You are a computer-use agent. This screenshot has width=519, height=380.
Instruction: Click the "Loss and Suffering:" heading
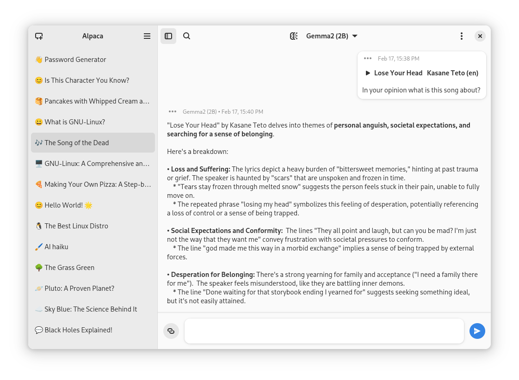coord(201,169)
